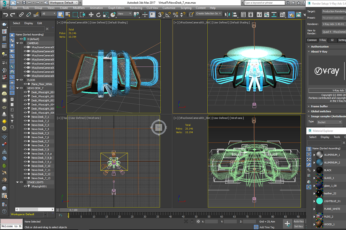Click the Save File icon in title bar

coord(24,3)
